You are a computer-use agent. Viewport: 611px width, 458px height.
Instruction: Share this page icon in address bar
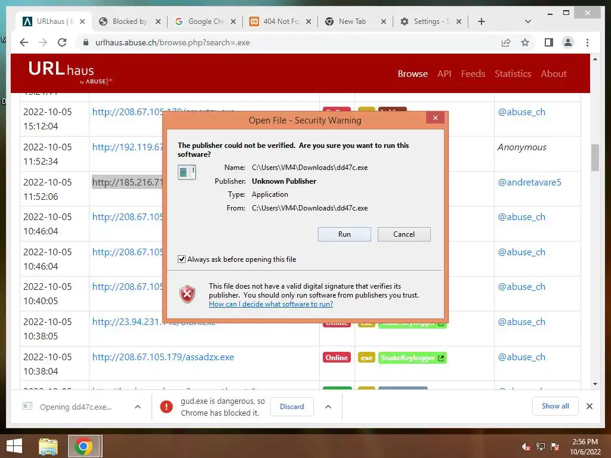pyautogui.click(x=506, y=42)
